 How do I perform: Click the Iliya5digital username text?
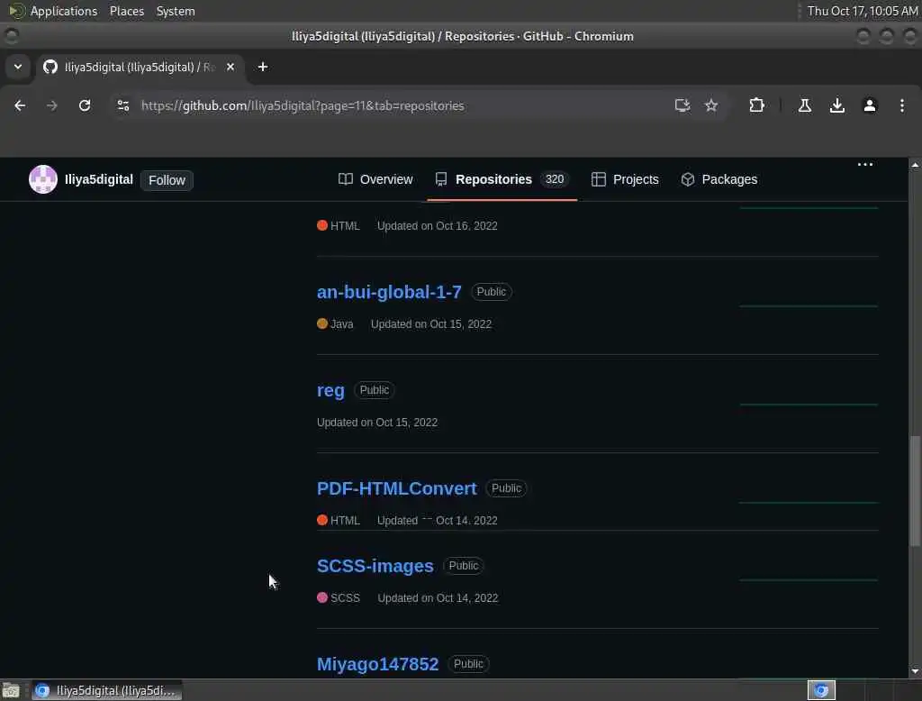click(x=99, y=179)
